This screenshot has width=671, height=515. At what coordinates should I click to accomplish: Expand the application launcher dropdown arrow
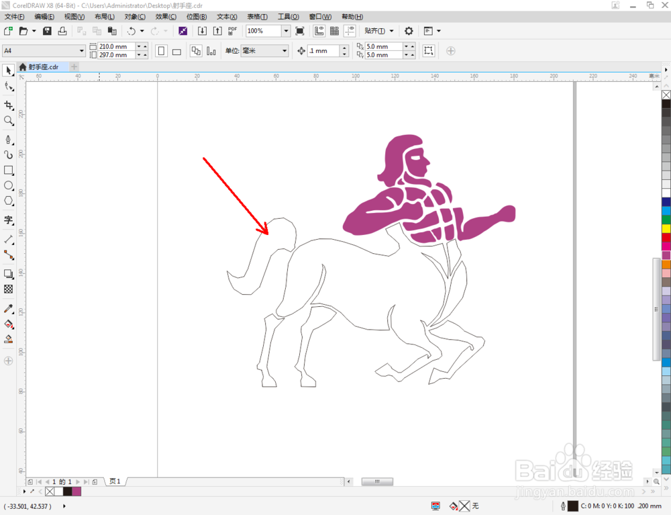pos(439,31)
